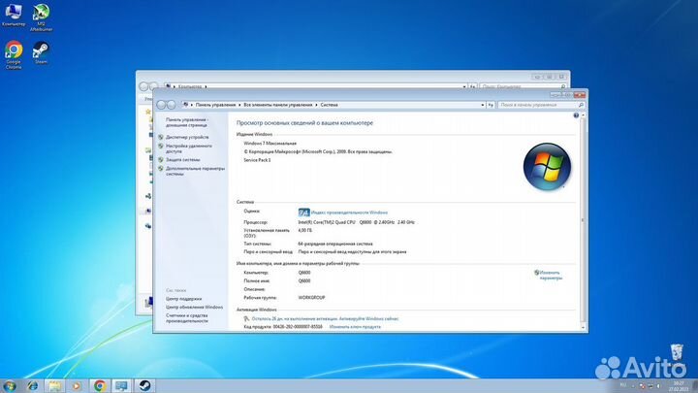This screenshot has width=698, height=393.
Task: Open Счетчики и средства производительности link
Action: coord(187,318)
